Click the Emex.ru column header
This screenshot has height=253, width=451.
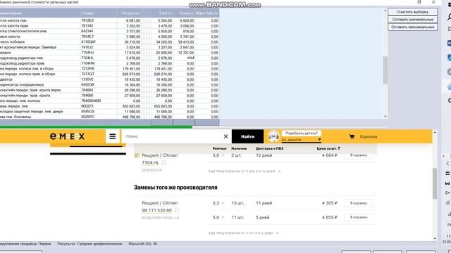(184, 13)
